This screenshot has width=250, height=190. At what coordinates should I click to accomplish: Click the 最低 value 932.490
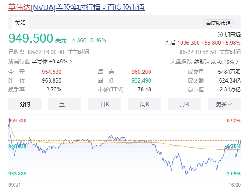coord(141,80)
